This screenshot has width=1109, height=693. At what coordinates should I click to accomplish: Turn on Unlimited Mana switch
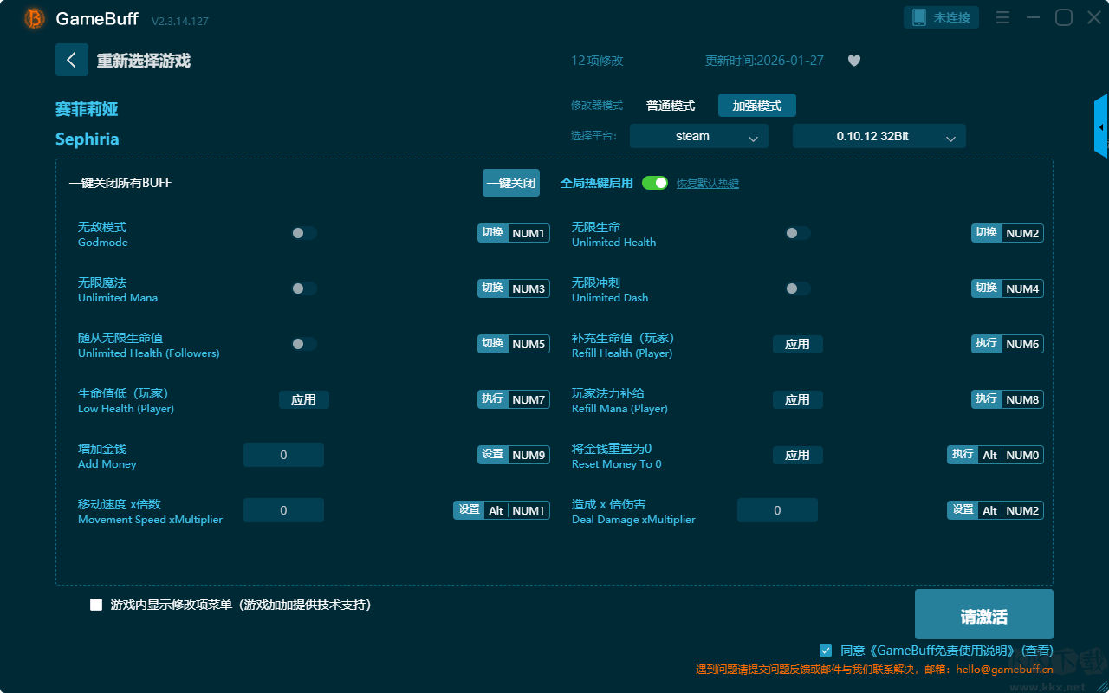tap(303, 288)
